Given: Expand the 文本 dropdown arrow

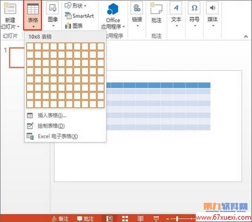Looking at the screenshot, I should (176, 26).
